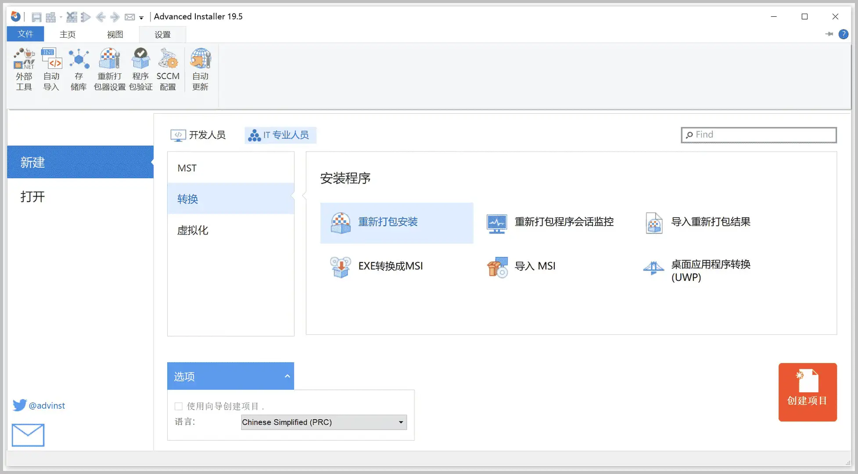
Task: Select the 转换 category
Action: (230, 199)
